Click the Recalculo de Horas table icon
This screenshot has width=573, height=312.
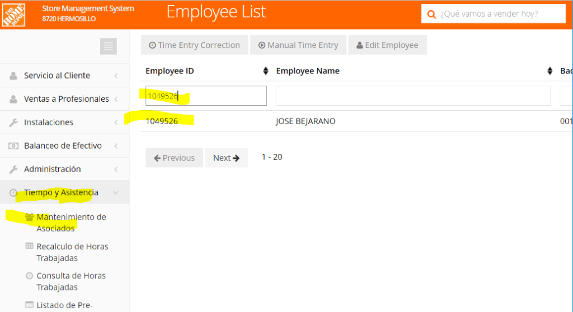pos(29,246)
